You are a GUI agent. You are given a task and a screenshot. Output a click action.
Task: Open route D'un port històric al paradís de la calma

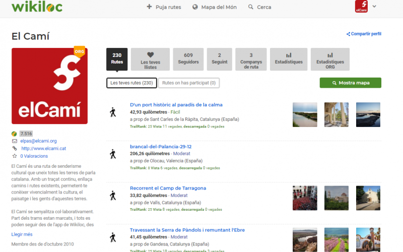(x=176, y=105)
